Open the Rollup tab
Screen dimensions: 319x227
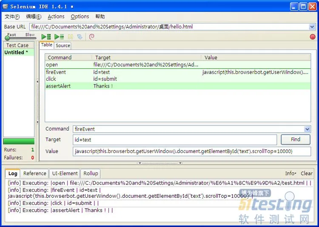pyautogui.click(x=91, y=173)
